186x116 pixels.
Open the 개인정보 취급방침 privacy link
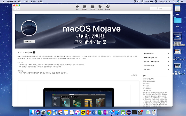point(149,66)
